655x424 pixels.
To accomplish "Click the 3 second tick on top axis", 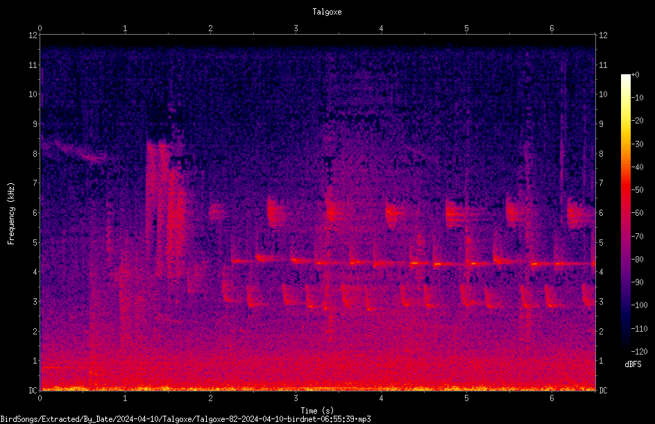I will (296, 28).
